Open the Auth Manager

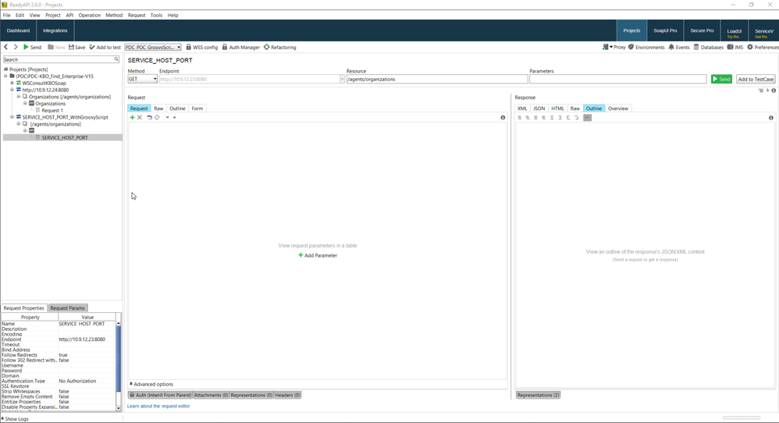tap(241, 47)
